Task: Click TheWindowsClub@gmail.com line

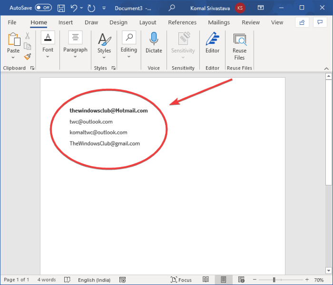Action: [105, 143]
